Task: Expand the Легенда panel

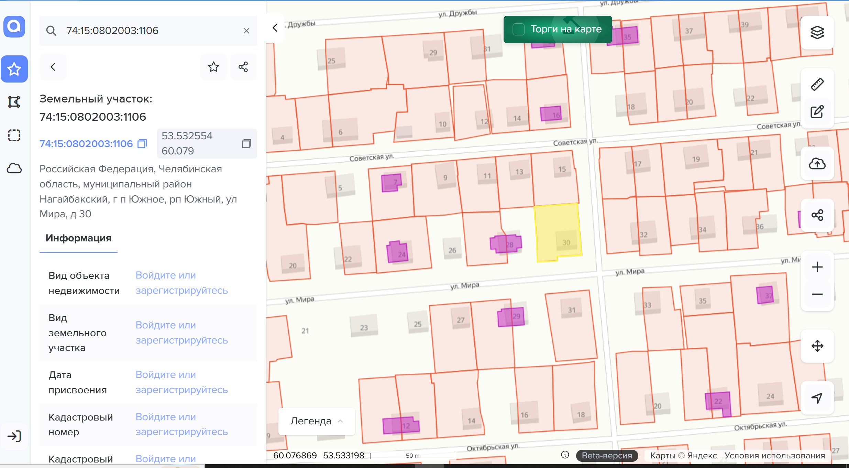Action: [317, 421]
